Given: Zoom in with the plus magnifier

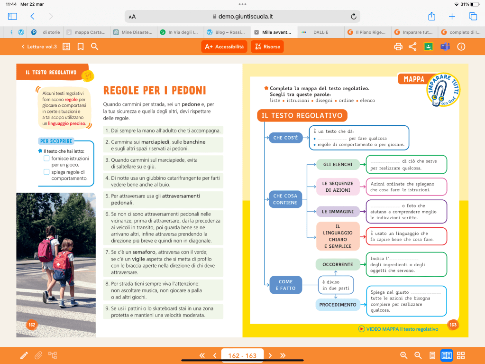Looking at the screenshot, I should click(404, 355).
